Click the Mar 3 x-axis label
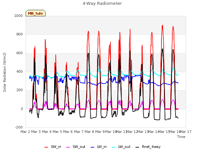The height and width of the screenshot is (153, 205). pos(36,132)
